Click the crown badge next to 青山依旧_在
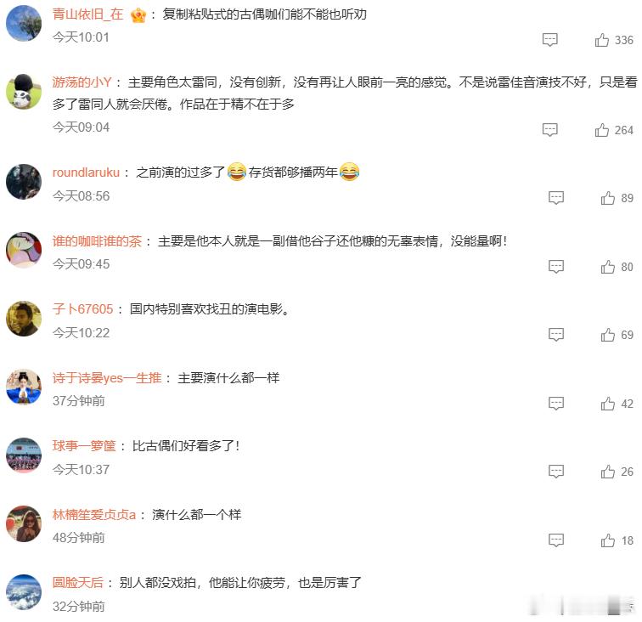 (x=138, y=15)
